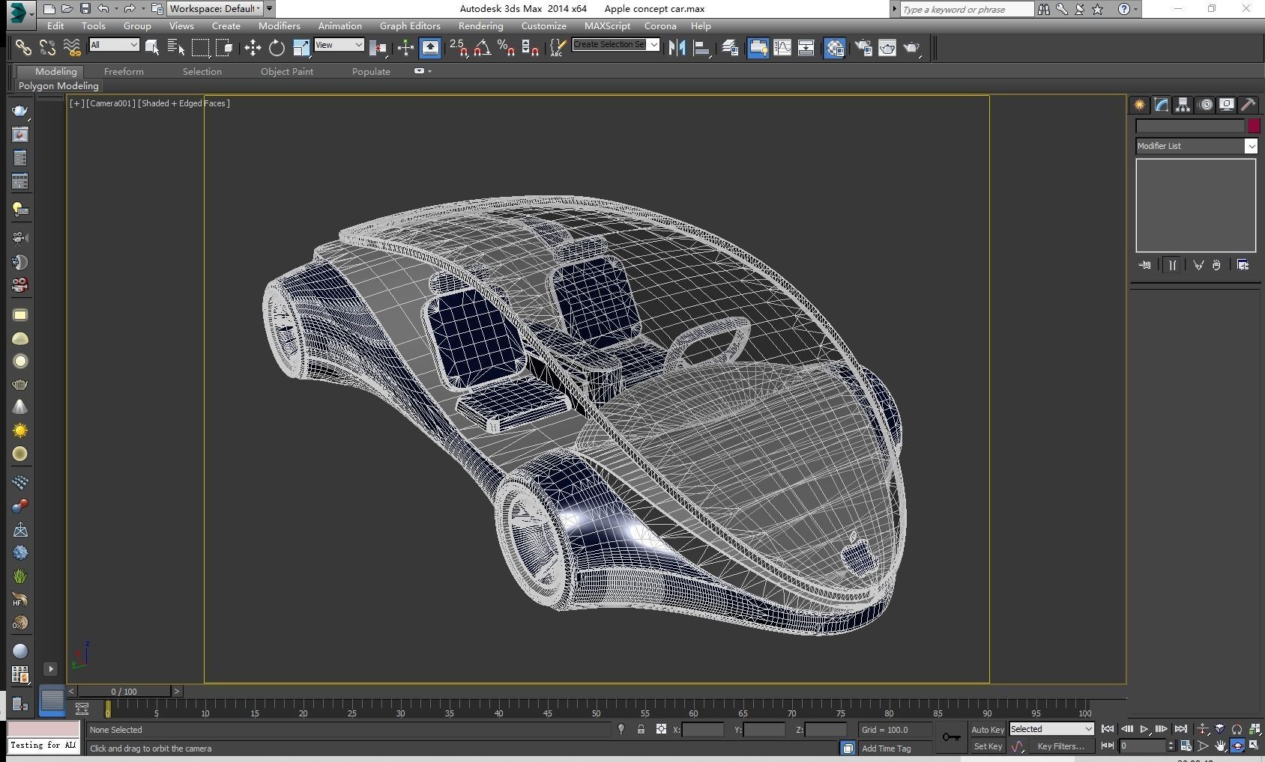The image size is (1265, 762).
Task: Open the reference coordinate system View dropdown
Action: click(339, 45)
